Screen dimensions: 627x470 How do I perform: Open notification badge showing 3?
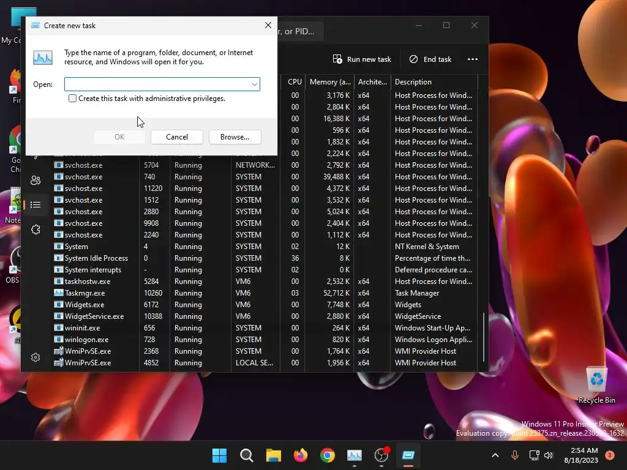point(610,455)
